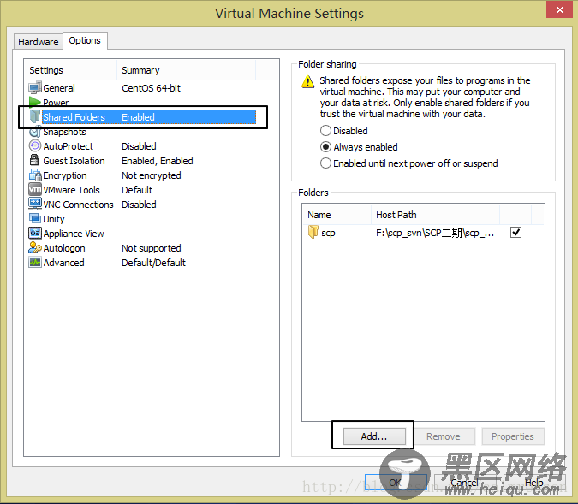The height and width of the screenshot is (504, 578).
Task: Select the Appliance View row
Action: (142, 234)
